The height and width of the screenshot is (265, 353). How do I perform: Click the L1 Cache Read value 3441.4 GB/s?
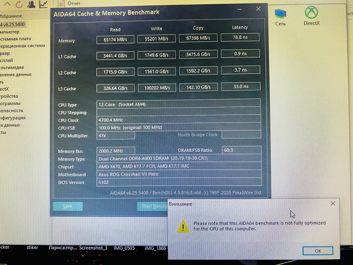click(115, 55)
